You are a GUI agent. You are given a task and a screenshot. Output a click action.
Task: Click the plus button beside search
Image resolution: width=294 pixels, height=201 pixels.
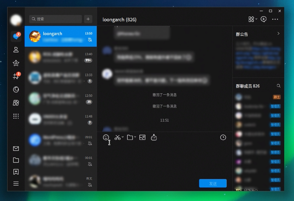[88, 19]
